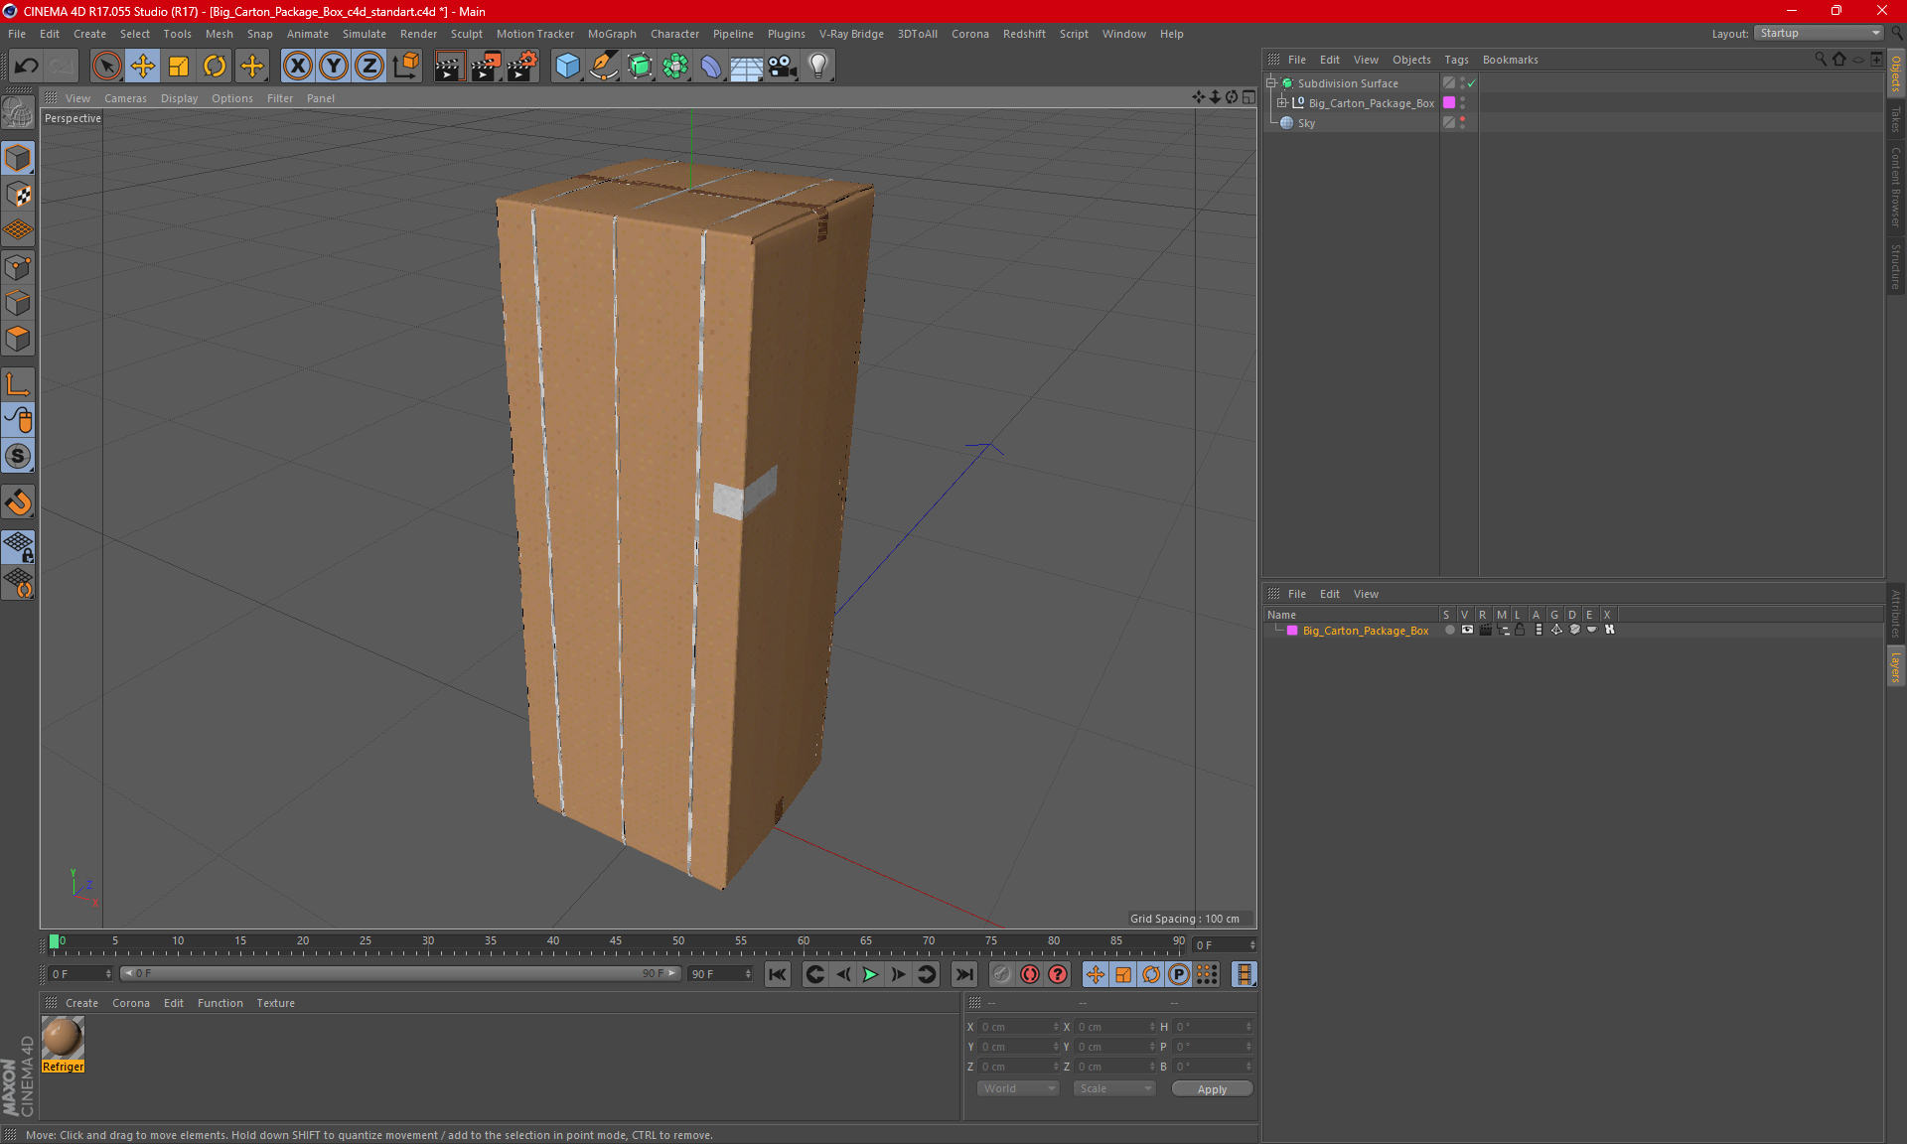Open the Sculpt menu
This screenshot has width=1907, height=1144.
pos(466,34)
